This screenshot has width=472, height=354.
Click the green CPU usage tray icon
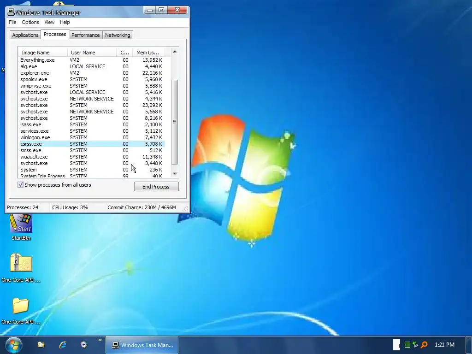coord(407,345)
